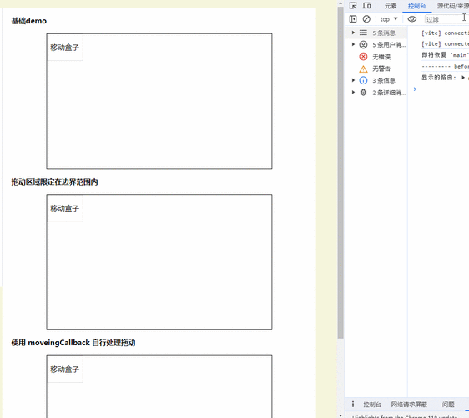
Task: Click the eye live expression icon
Action: pyautogui.click(x=412, y=19)
